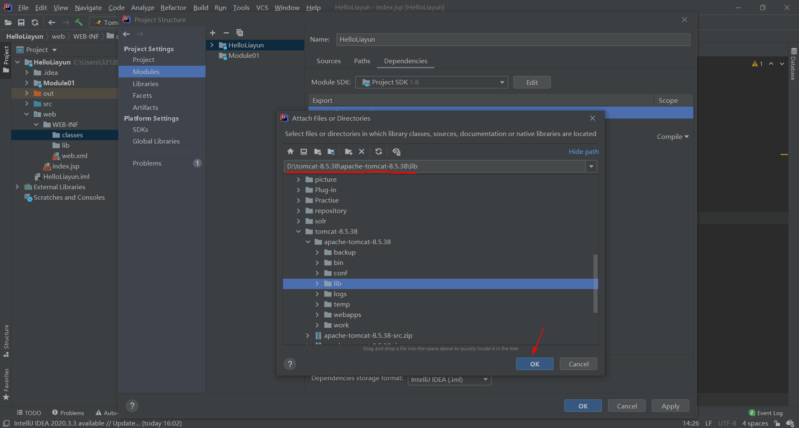
Task: Copy the selected module
Action: point(240,33)
